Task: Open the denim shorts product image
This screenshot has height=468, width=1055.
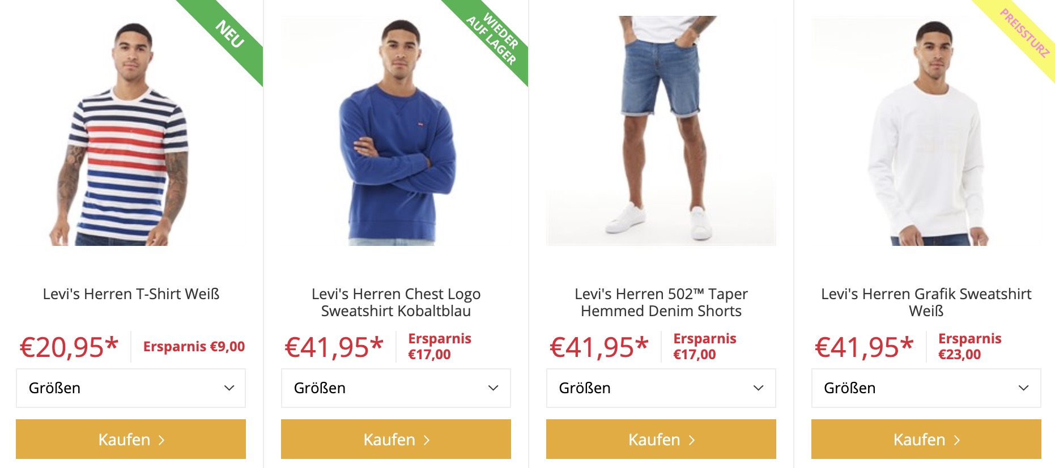Action: tap(661, 131)
